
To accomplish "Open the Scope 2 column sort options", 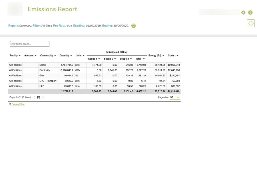I will 115,59.
